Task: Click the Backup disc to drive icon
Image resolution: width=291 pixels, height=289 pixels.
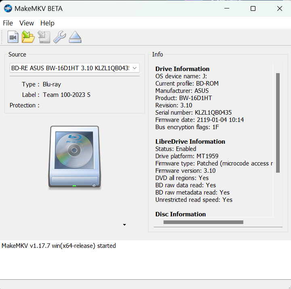Action: tap(44, 37)
